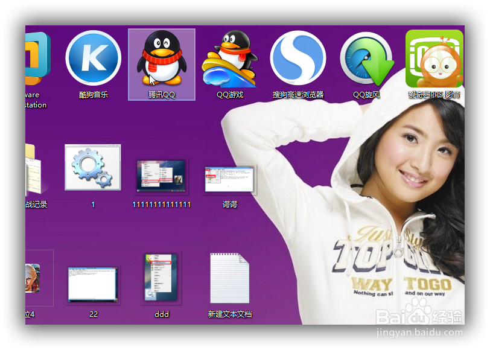Click the 1111111111111 file name label
The width and height of the screenshot is (490, 350).
coord(162,205)
